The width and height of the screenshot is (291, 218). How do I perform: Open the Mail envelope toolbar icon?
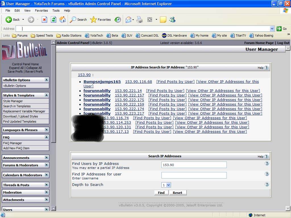pyautogui.click(x=128, y=20)
